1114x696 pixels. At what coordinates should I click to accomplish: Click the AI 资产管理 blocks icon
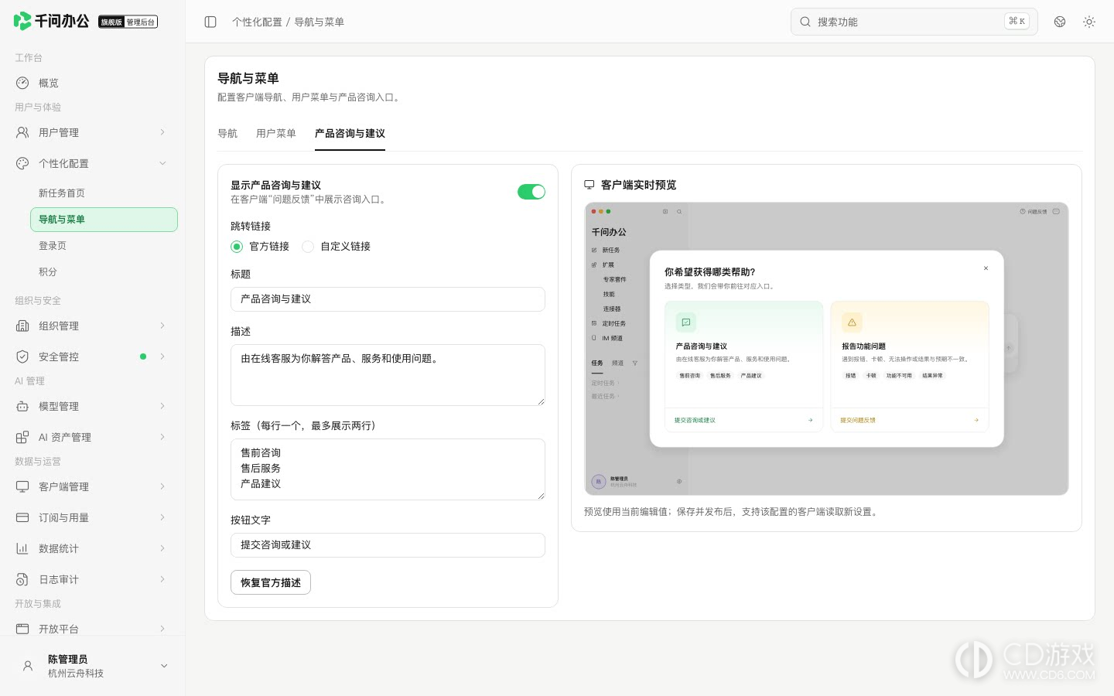[22, 437]
